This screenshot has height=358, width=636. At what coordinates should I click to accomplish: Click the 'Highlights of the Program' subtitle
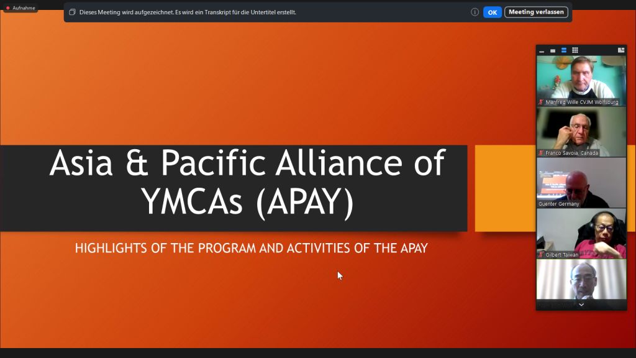tap(251, 249)
